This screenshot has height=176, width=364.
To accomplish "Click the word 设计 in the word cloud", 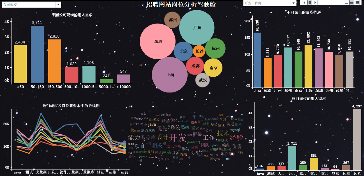I will pyautogui.click(x=163, y=137).
